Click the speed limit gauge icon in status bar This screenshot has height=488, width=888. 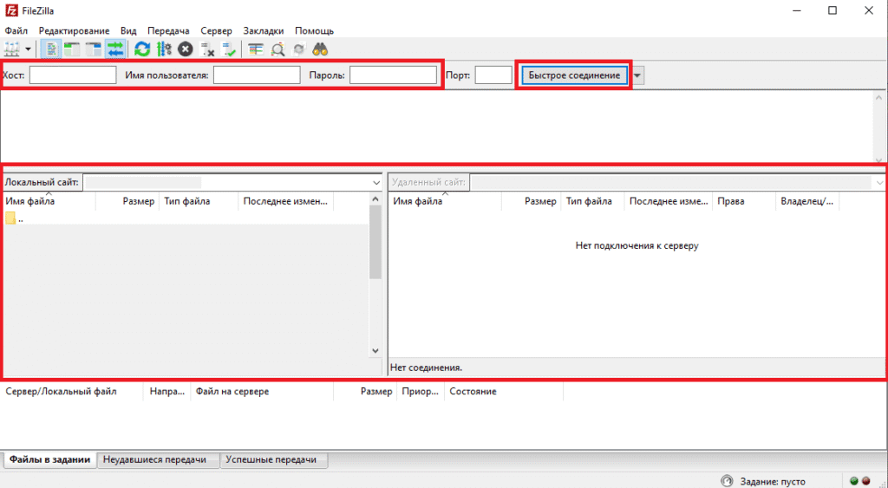(727, 481)
